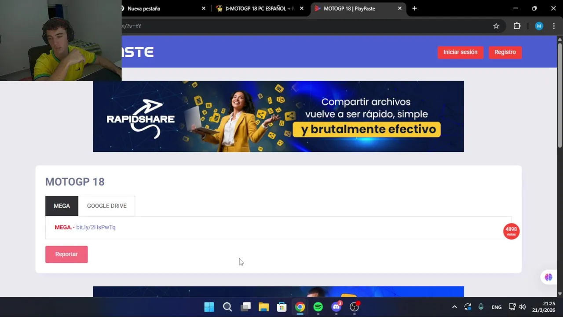Viewport: 563px width, 317px height.
Task: Click the microphone tray icon
Action: [x=481, y=307]
